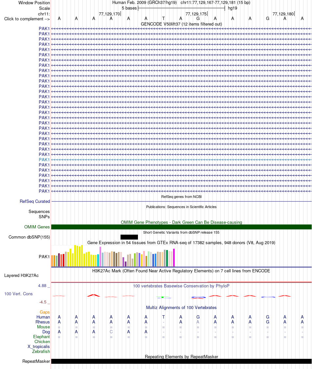Select the black RepeatMasker element bar
312x369 pixels.
181,361
